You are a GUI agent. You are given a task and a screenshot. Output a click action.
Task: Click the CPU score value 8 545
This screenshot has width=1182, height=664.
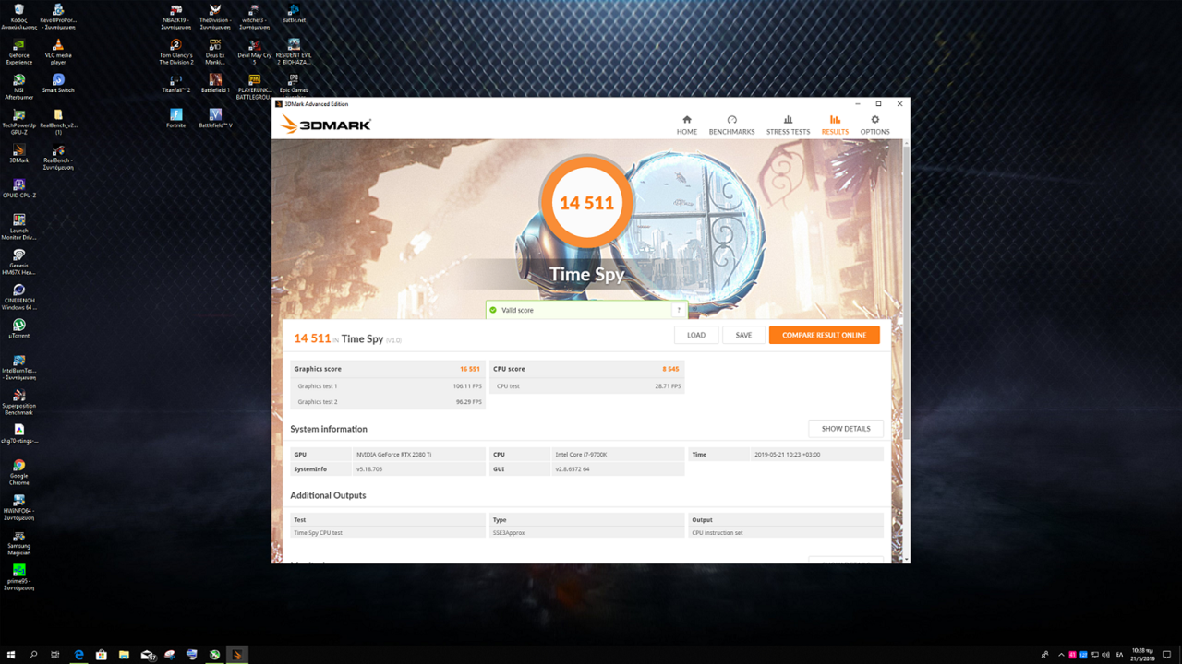click(670, 369)
